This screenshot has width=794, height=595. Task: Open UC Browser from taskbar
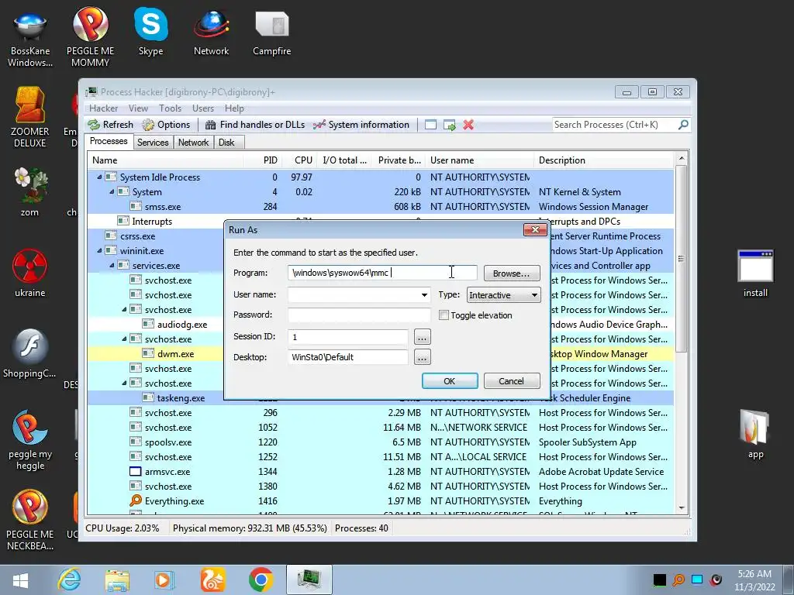213,580
